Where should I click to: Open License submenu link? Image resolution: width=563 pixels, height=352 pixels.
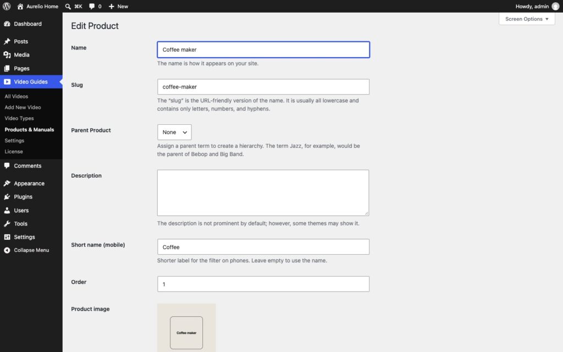pos(14,151)
